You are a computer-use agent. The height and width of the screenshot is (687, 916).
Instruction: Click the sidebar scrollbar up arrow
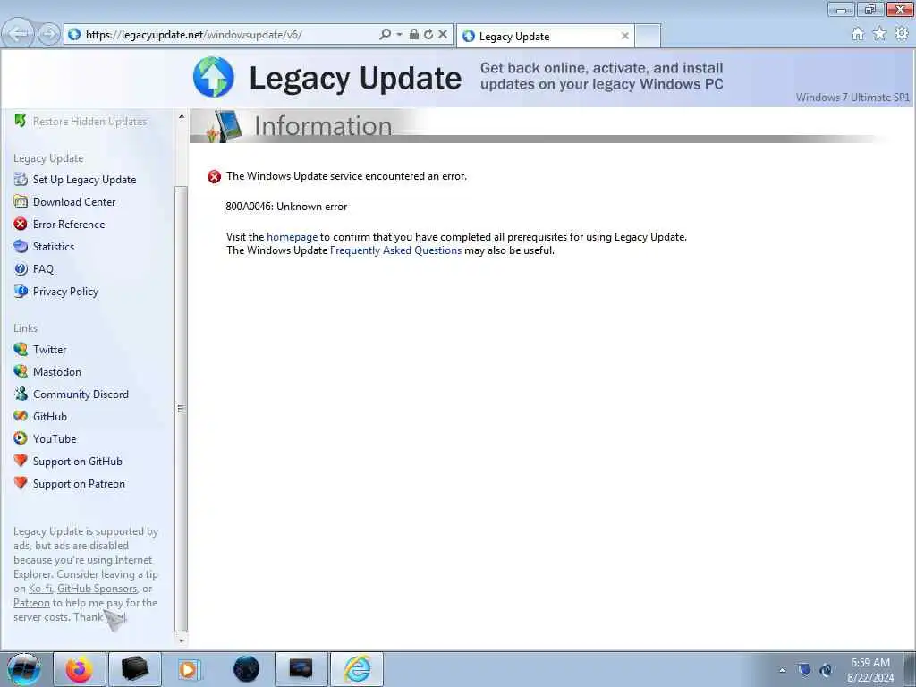point(181,116)
